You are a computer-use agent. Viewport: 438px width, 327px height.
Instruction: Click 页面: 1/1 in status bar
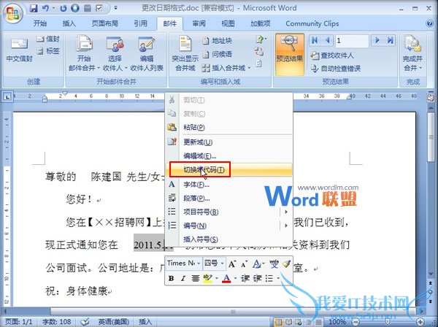[19, 322]
